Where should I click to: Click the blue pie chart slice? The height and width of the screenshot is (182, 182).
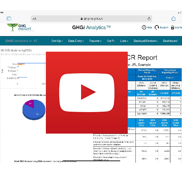(x=35, y=112)
